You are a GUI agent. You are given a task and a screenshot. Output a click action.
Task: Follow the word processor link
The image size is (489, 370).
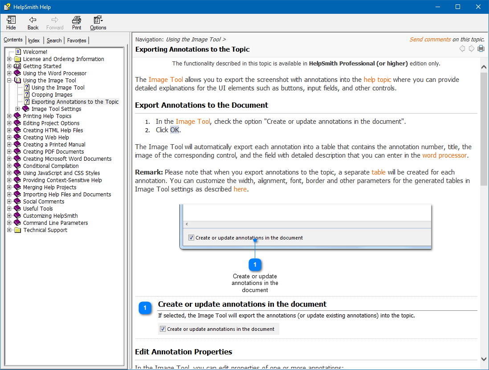point(444,155)
